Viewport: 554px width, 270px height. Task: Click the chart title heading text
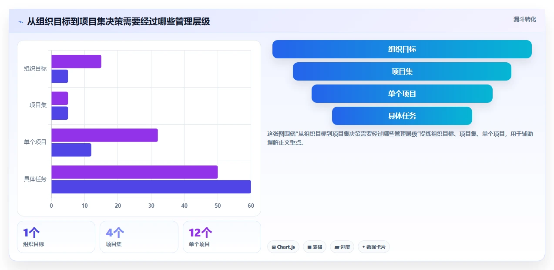tap(118, 22)
